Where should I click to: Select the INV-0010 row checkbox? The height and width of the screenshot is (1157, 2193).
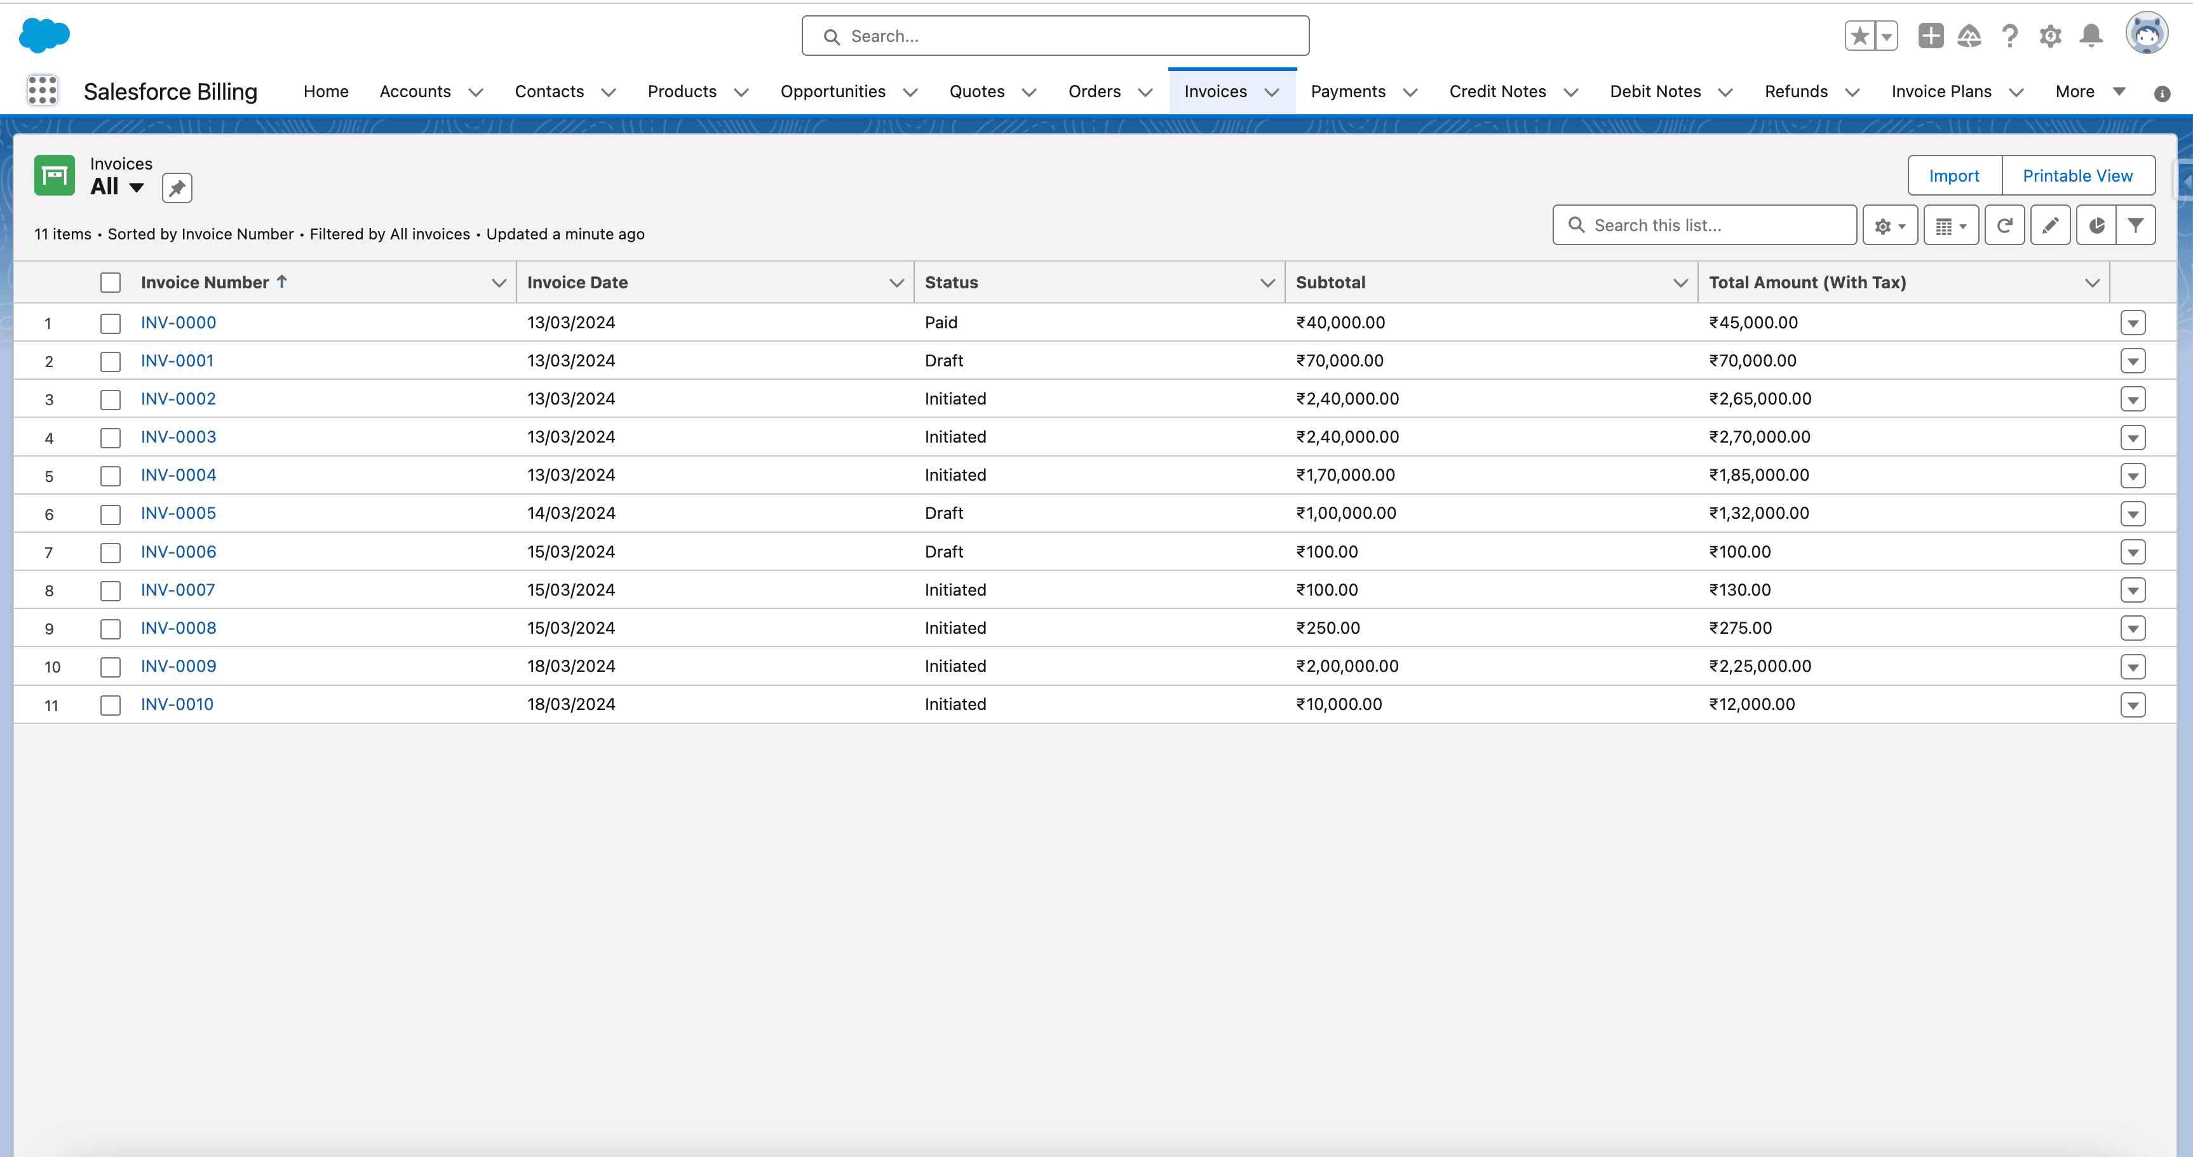(111, 706)
